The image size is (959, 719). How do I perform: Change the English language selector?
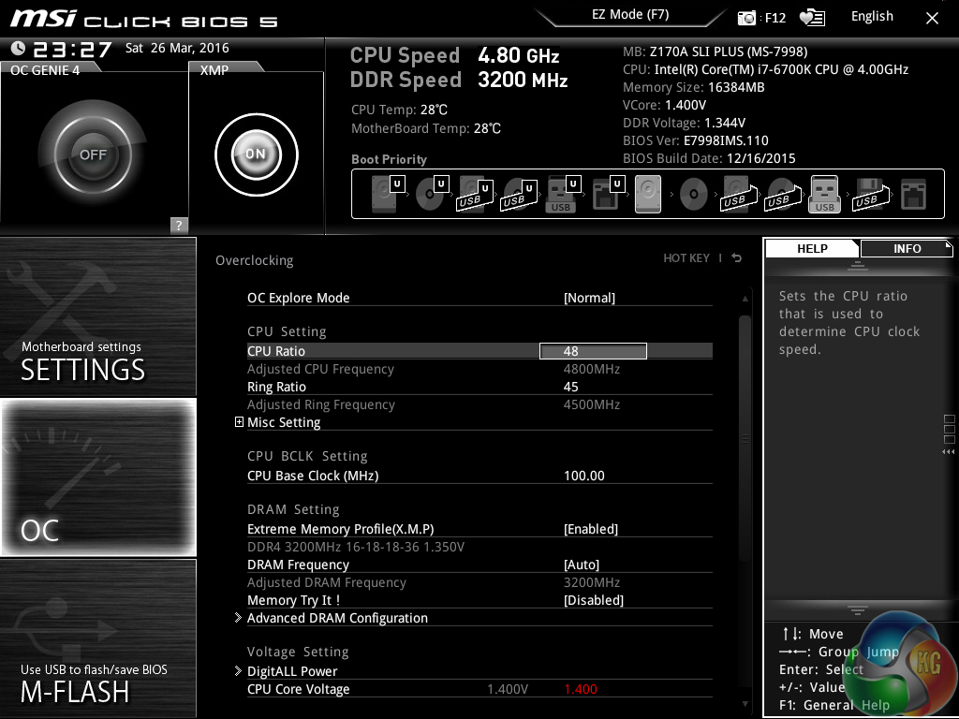tap(872, 17)
